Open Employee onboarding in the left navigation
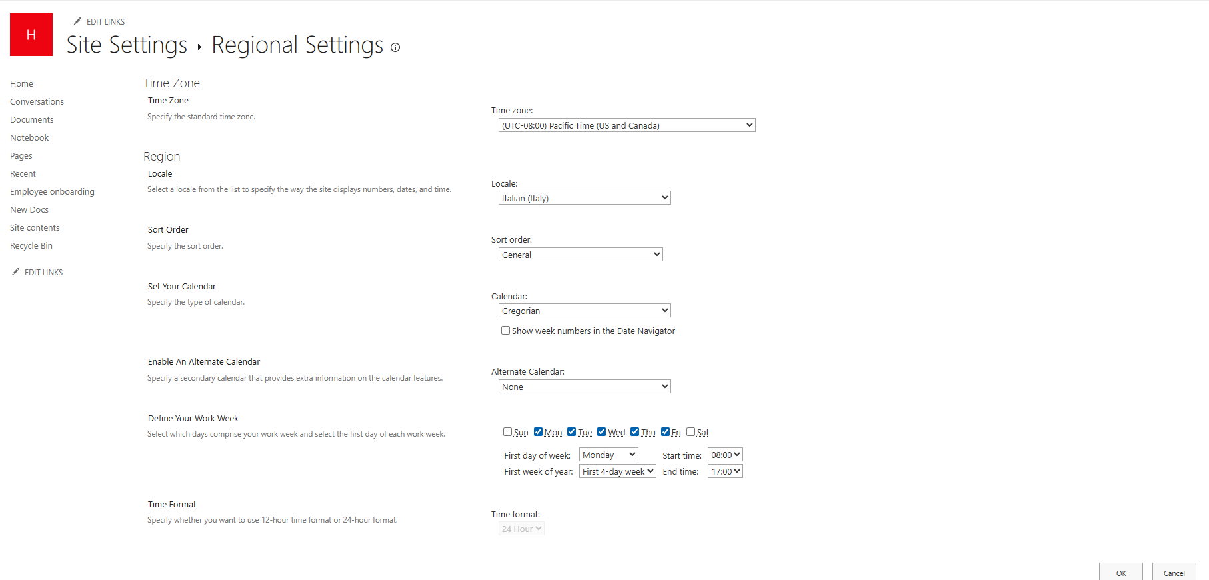The image size is (1209, 580). click(x=52, y=192)
